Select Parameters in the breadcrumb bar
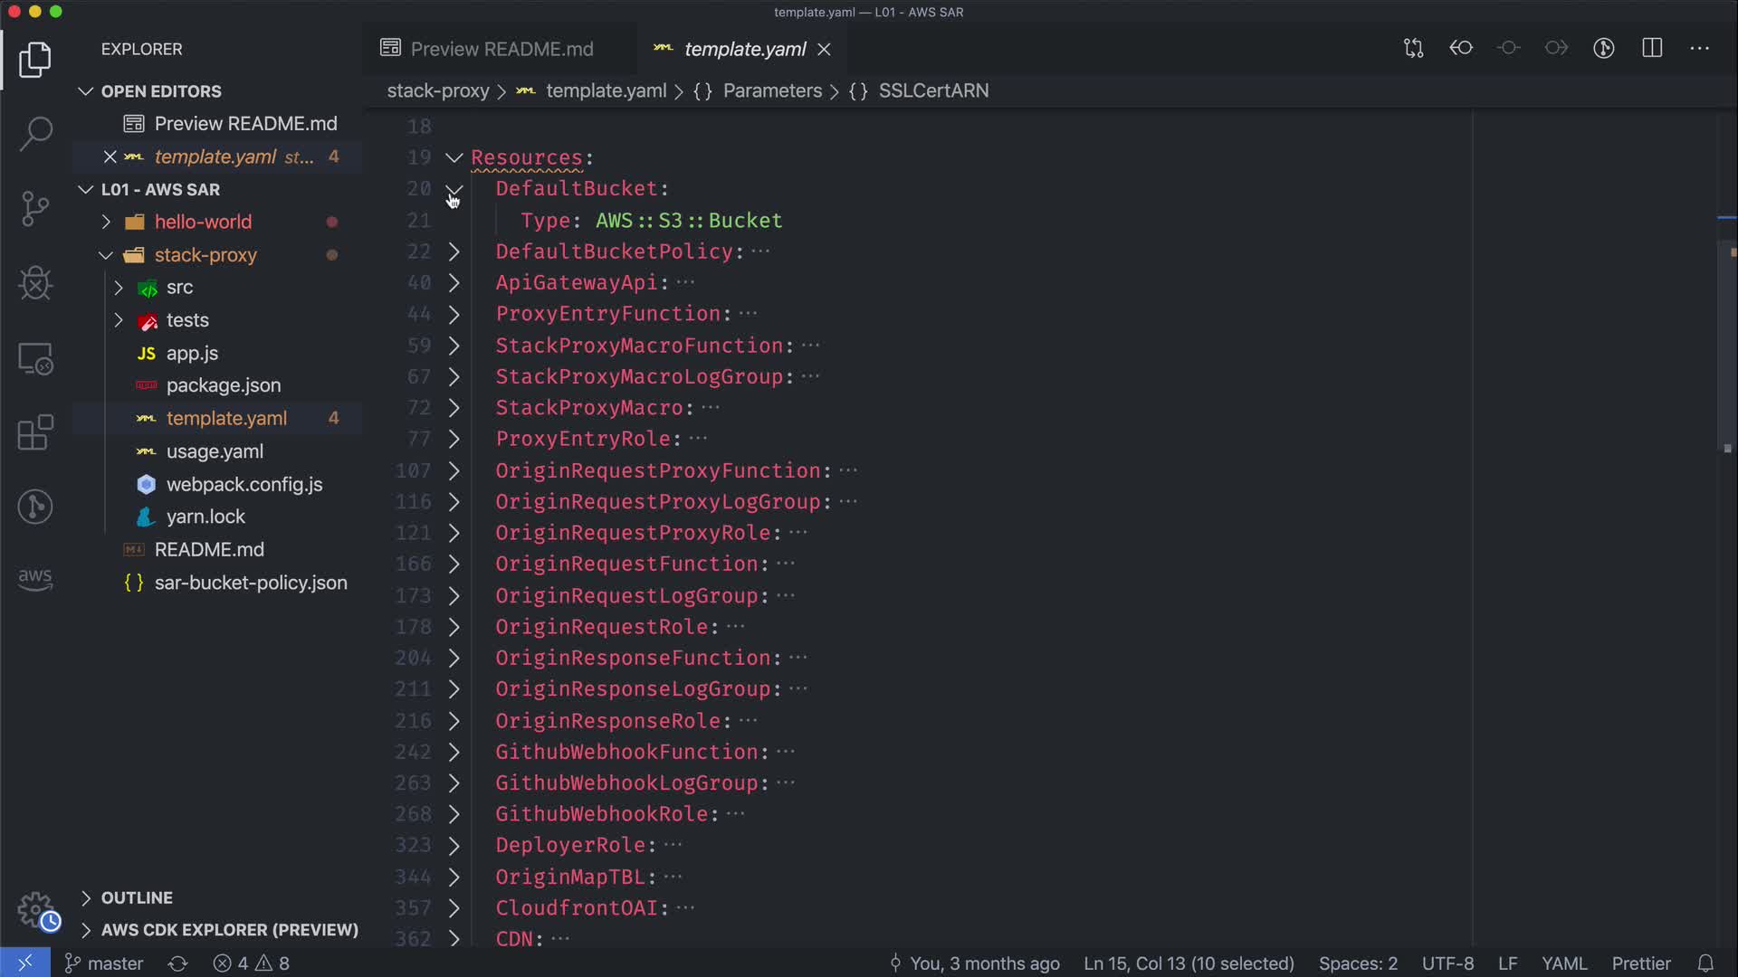The image size is (1738, 977). [771, 90]
